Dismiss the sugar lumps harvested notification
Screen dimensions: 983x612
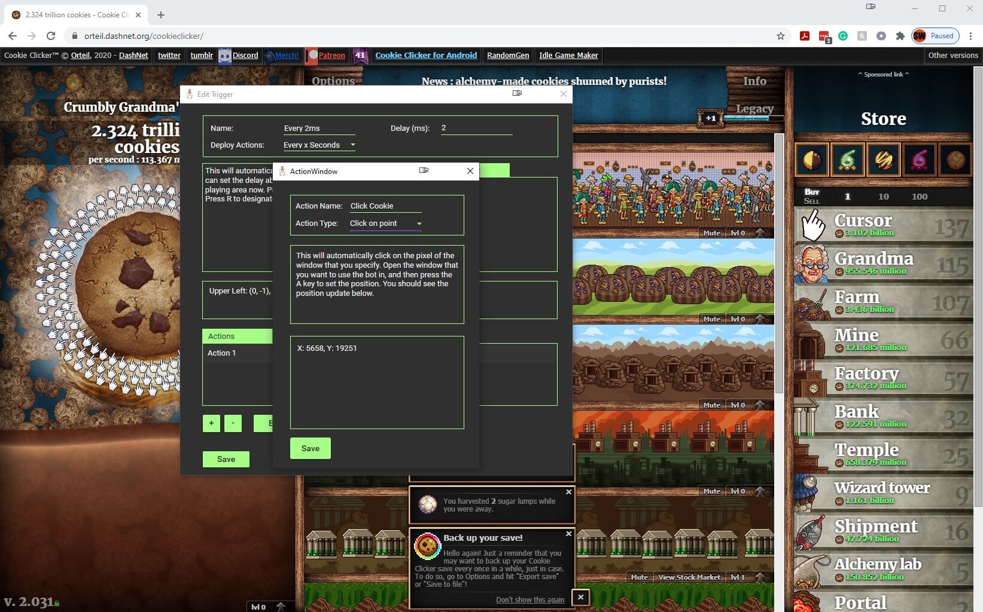(568, 492)
